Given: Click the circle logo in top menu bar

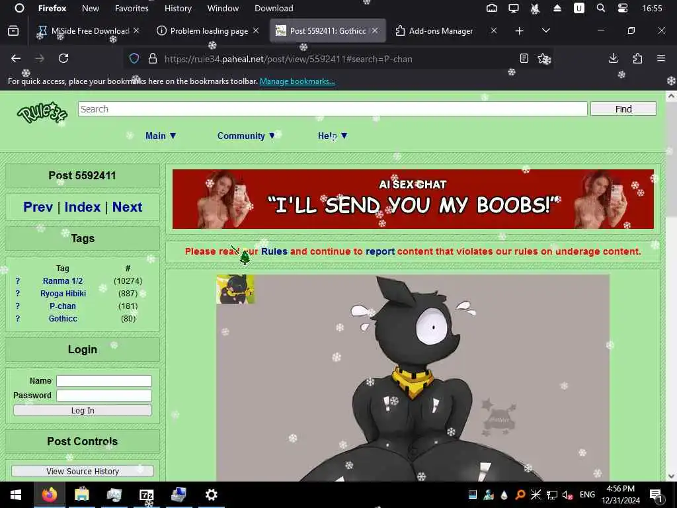Looking at the screenshot, I should 19,8.
